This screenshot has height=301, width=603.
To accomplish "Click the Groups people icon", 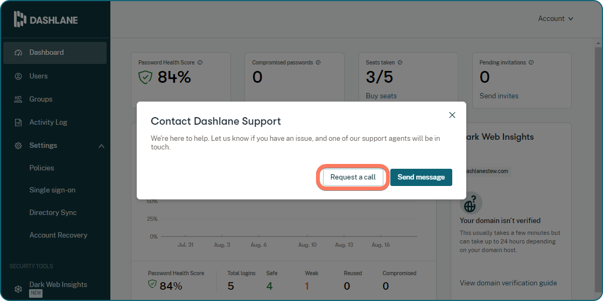I will (18, 99).
